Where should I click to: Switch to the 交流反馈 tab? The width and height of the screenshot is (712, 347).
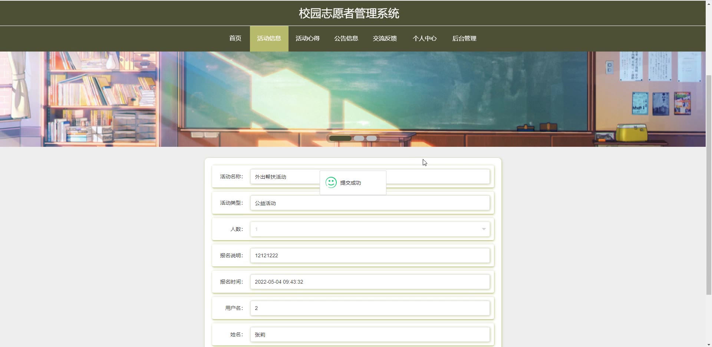pyautogui.click(x=385, y=39)
